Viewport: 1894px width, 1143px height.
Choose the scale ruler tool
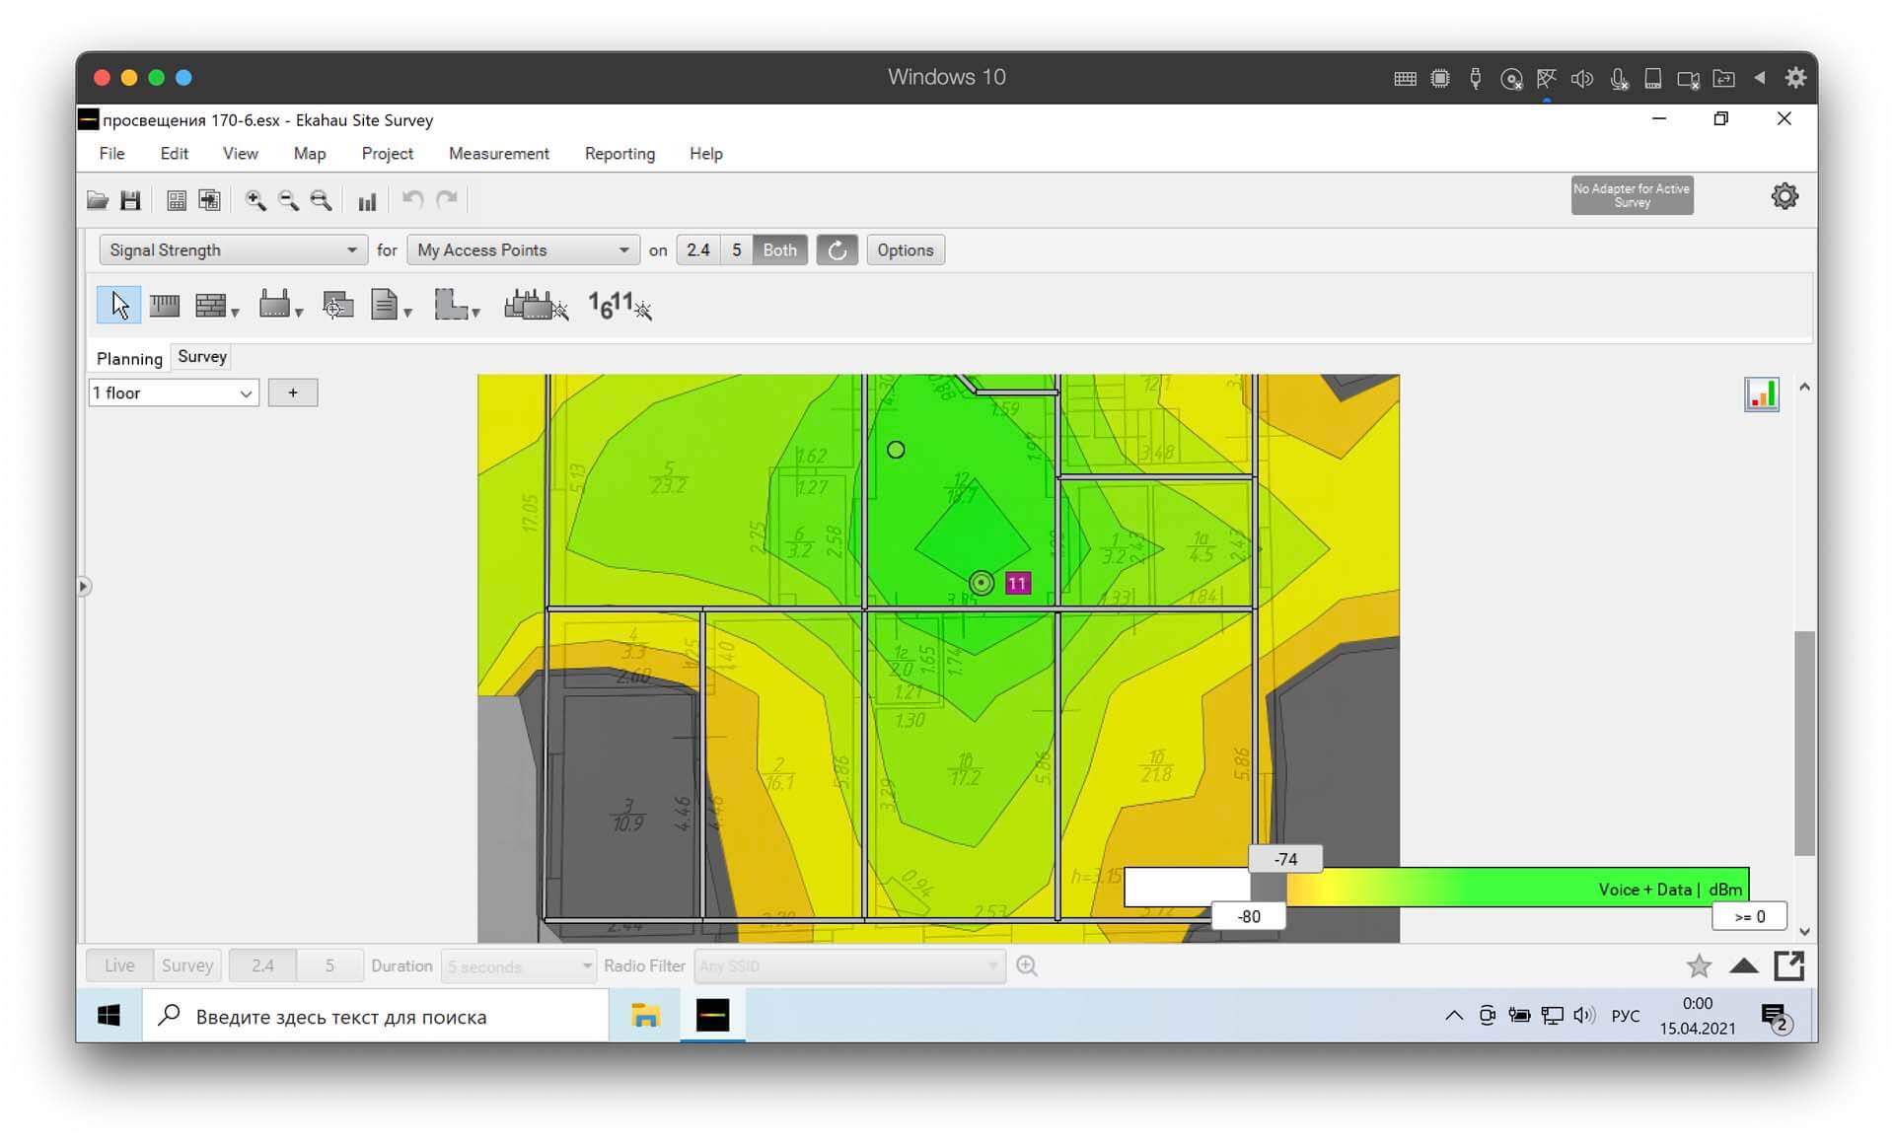pyautogui.click(x=165, y=306)
